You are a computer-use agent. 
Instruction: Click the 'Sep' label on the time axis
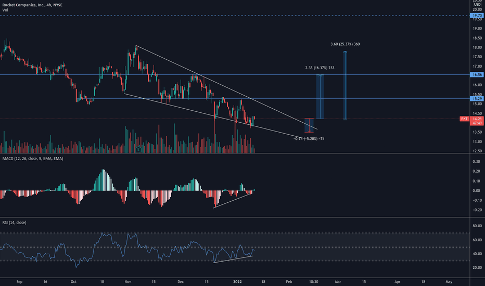[x=19, y=282]
